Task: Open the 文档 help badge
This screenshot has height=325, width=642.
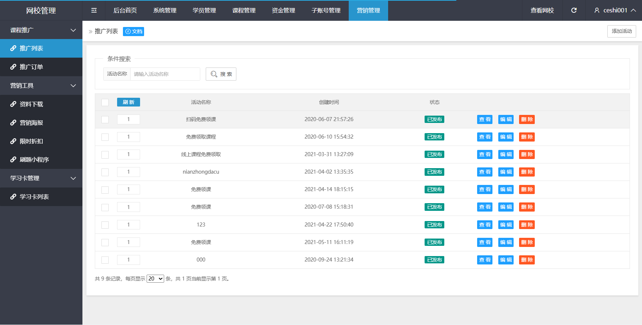Action: click(x=134, y=31)
